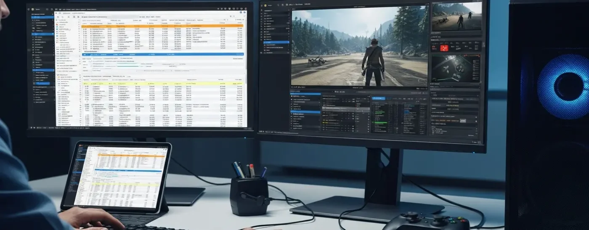
Task: Select the dark overhead-view thumbnail on the right monitor
Action: tap(456, 68)
